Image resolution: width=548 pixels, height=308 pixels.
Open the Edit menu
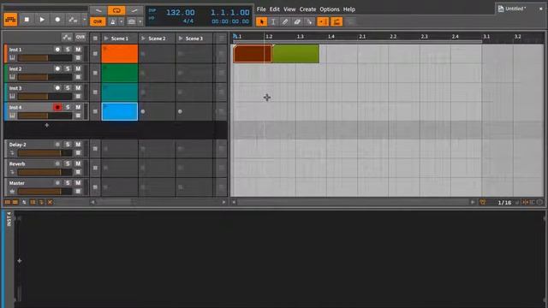click(x=274, y=9)
